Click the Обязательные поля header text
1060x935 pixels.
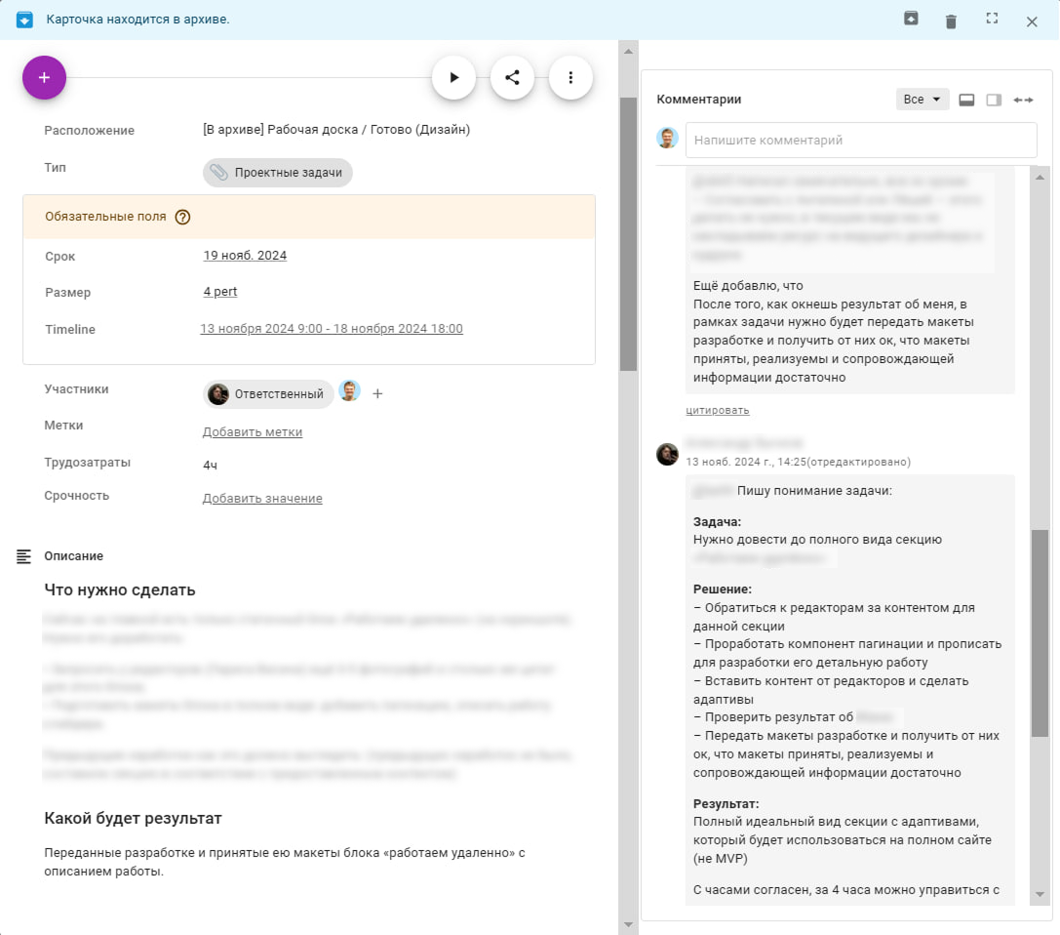(105, 217)
